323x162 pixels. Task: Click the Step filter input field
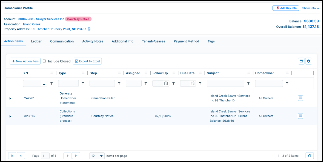[x=102, y=83]
